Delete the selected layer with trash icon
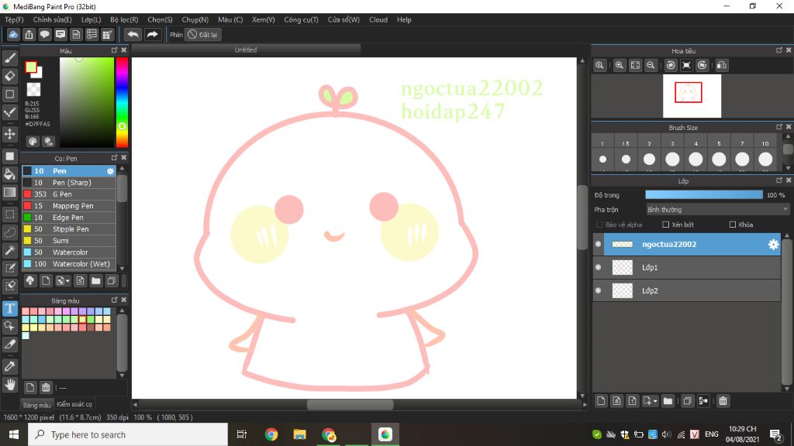Image resolution: width=794 pixels, height=446 pixels. click(x=723, y=401)
